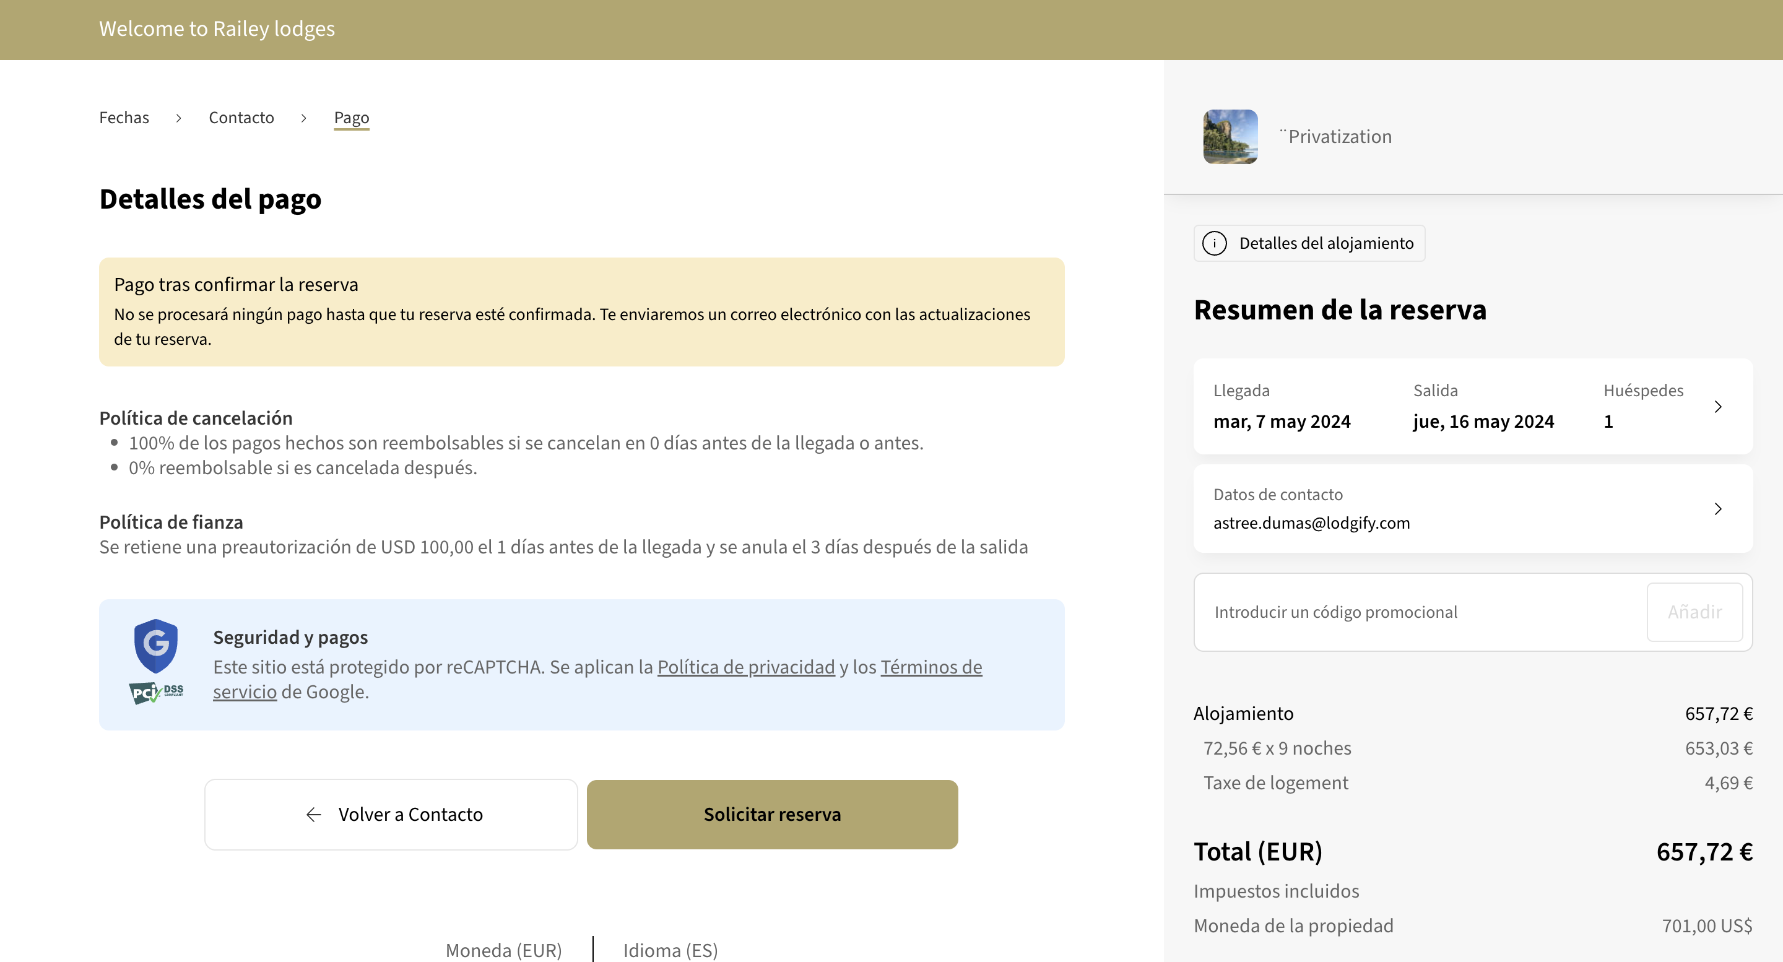This screenshot has width=1783, height=962.
Task: Select the Pago breadcrumb step
Action: tap(351, 118)
